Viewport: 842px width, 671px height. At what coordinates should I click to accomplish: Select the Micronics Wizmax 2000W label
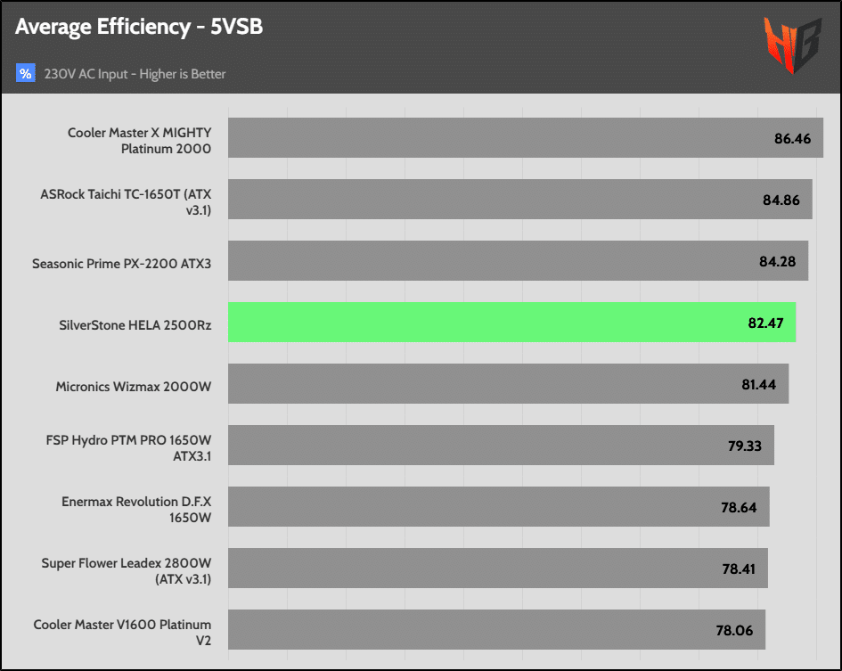[x=134, y=387]
